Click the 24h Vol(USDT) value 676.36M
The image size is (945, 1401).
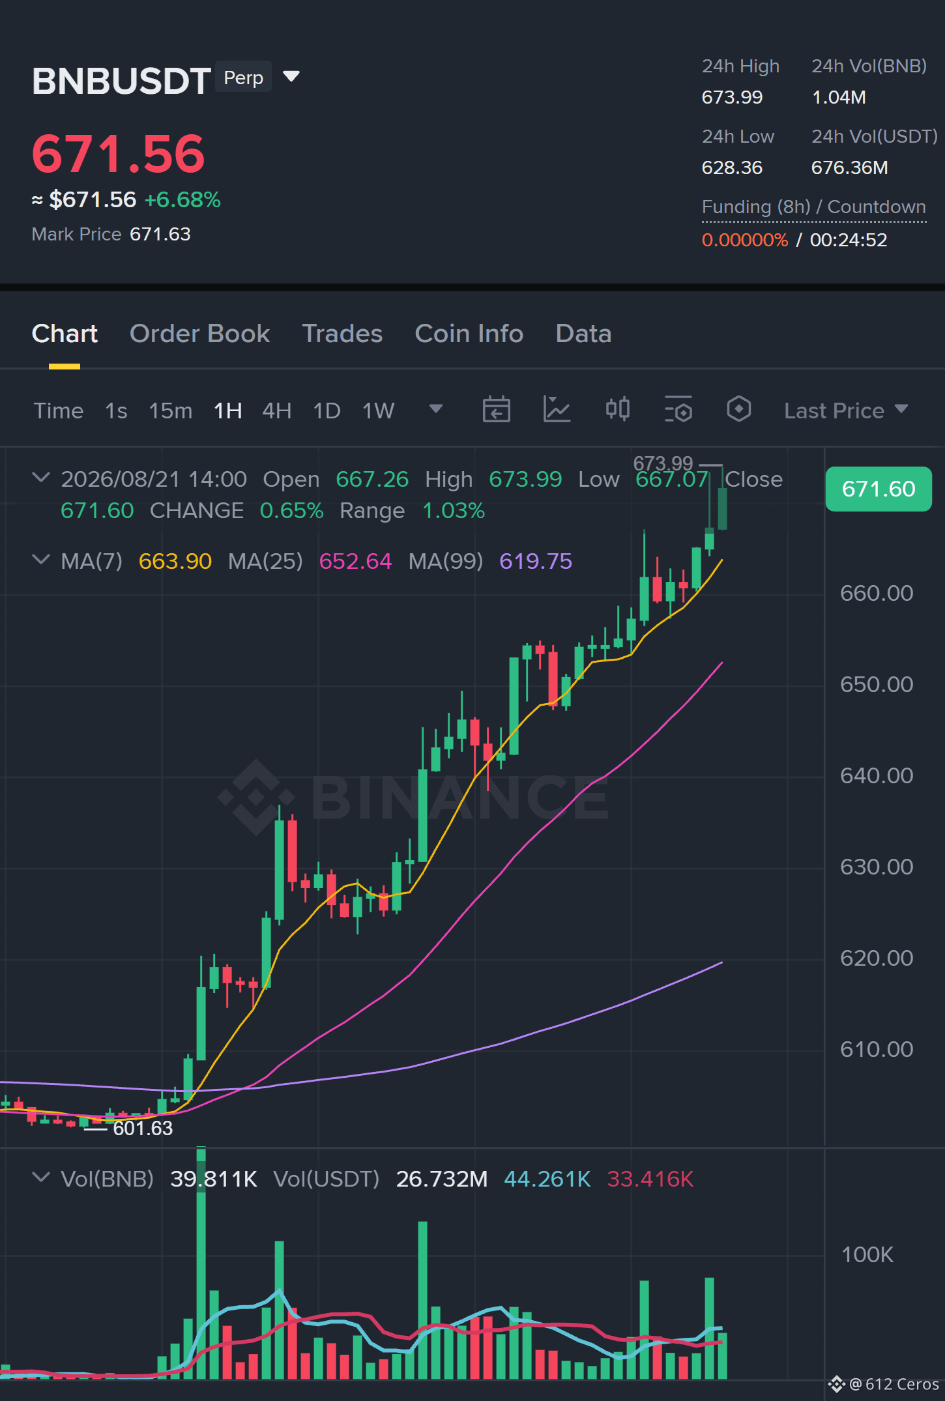849,167
